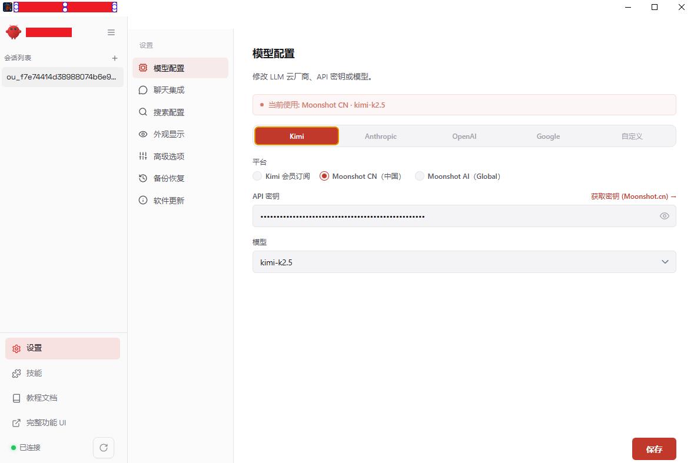Add a new session with plus icon
Screen dimensions: 694x463
pyautogui.click(x=115, y=58)
